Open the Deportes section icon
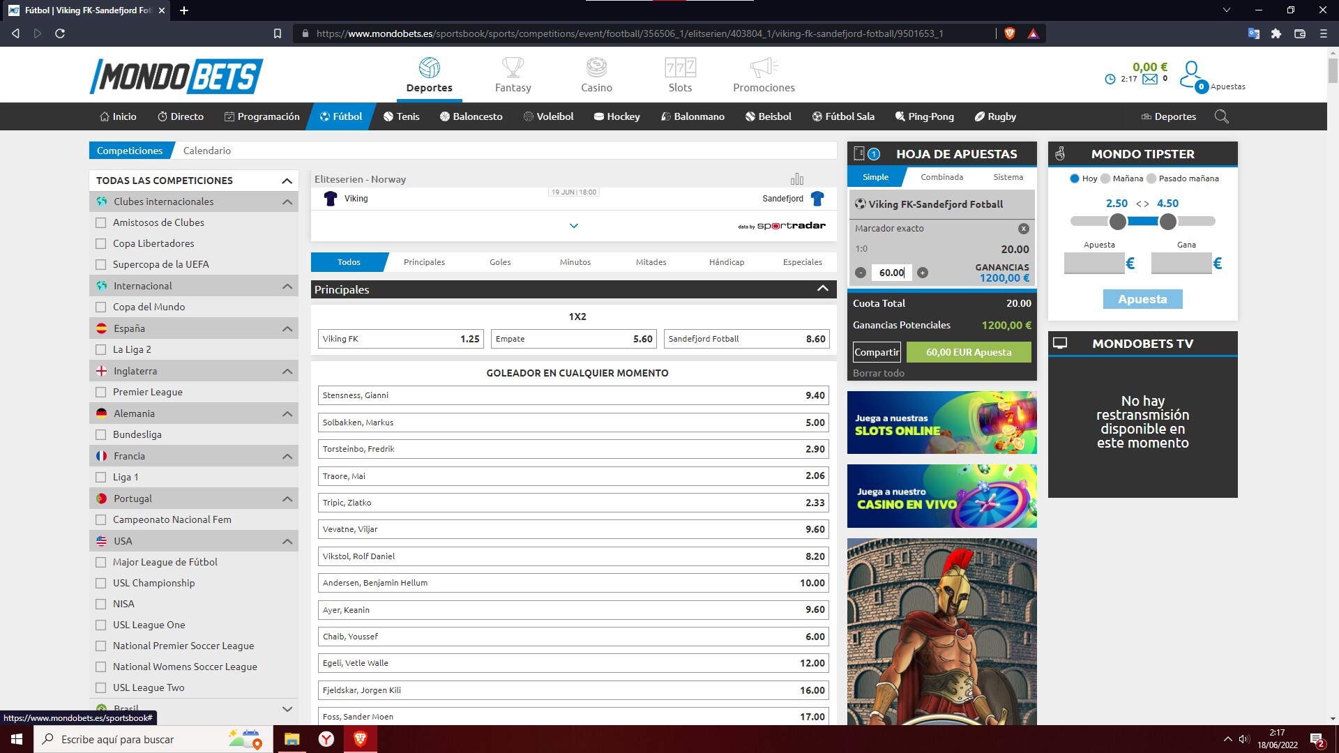This screenshot has height=753, width=1339. [x=429, y=68]
